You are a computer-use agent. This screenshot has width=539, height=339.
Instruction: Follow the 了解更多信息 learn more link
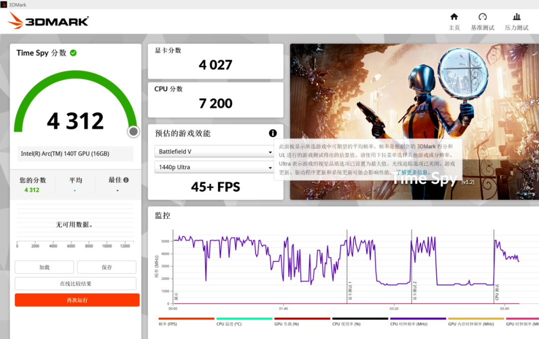[413, 172]
